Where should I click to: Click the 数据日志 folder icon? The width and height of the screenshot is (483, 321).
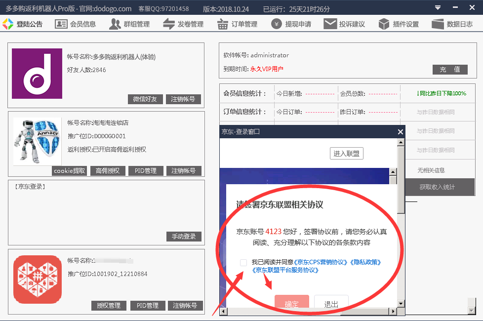(x=438, y=24)
